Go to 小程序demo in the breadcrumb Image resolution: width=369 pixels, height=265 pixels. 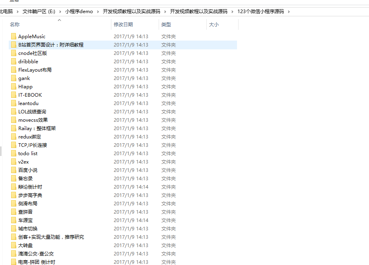pos(79,11)
